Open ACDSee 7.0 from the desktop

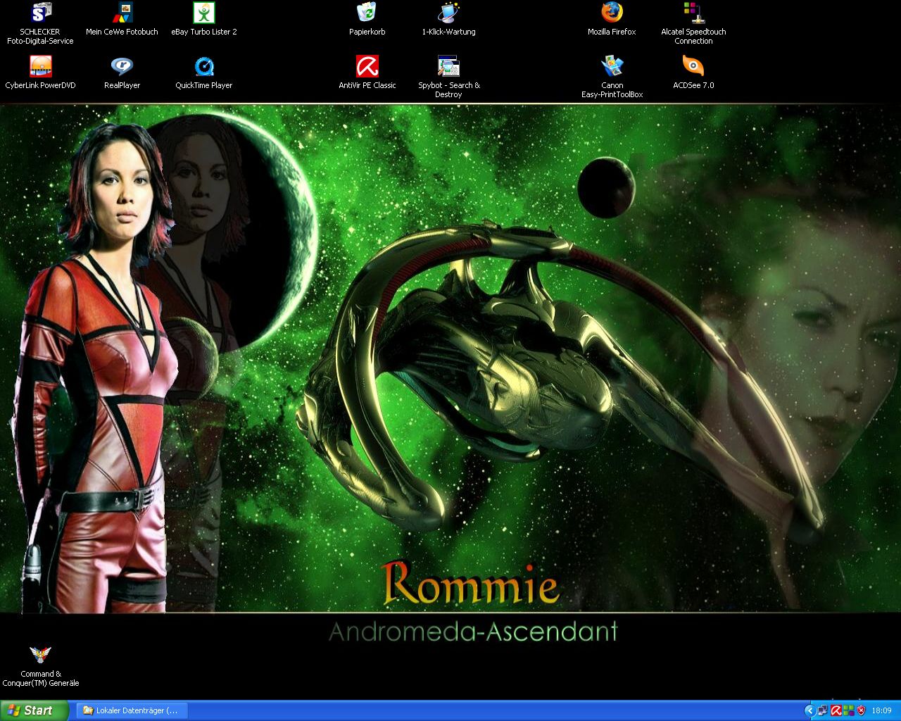coord(693,67)
